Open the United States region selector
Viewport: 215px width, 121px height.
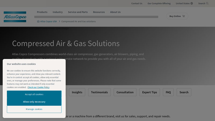[x=184, y=3]
